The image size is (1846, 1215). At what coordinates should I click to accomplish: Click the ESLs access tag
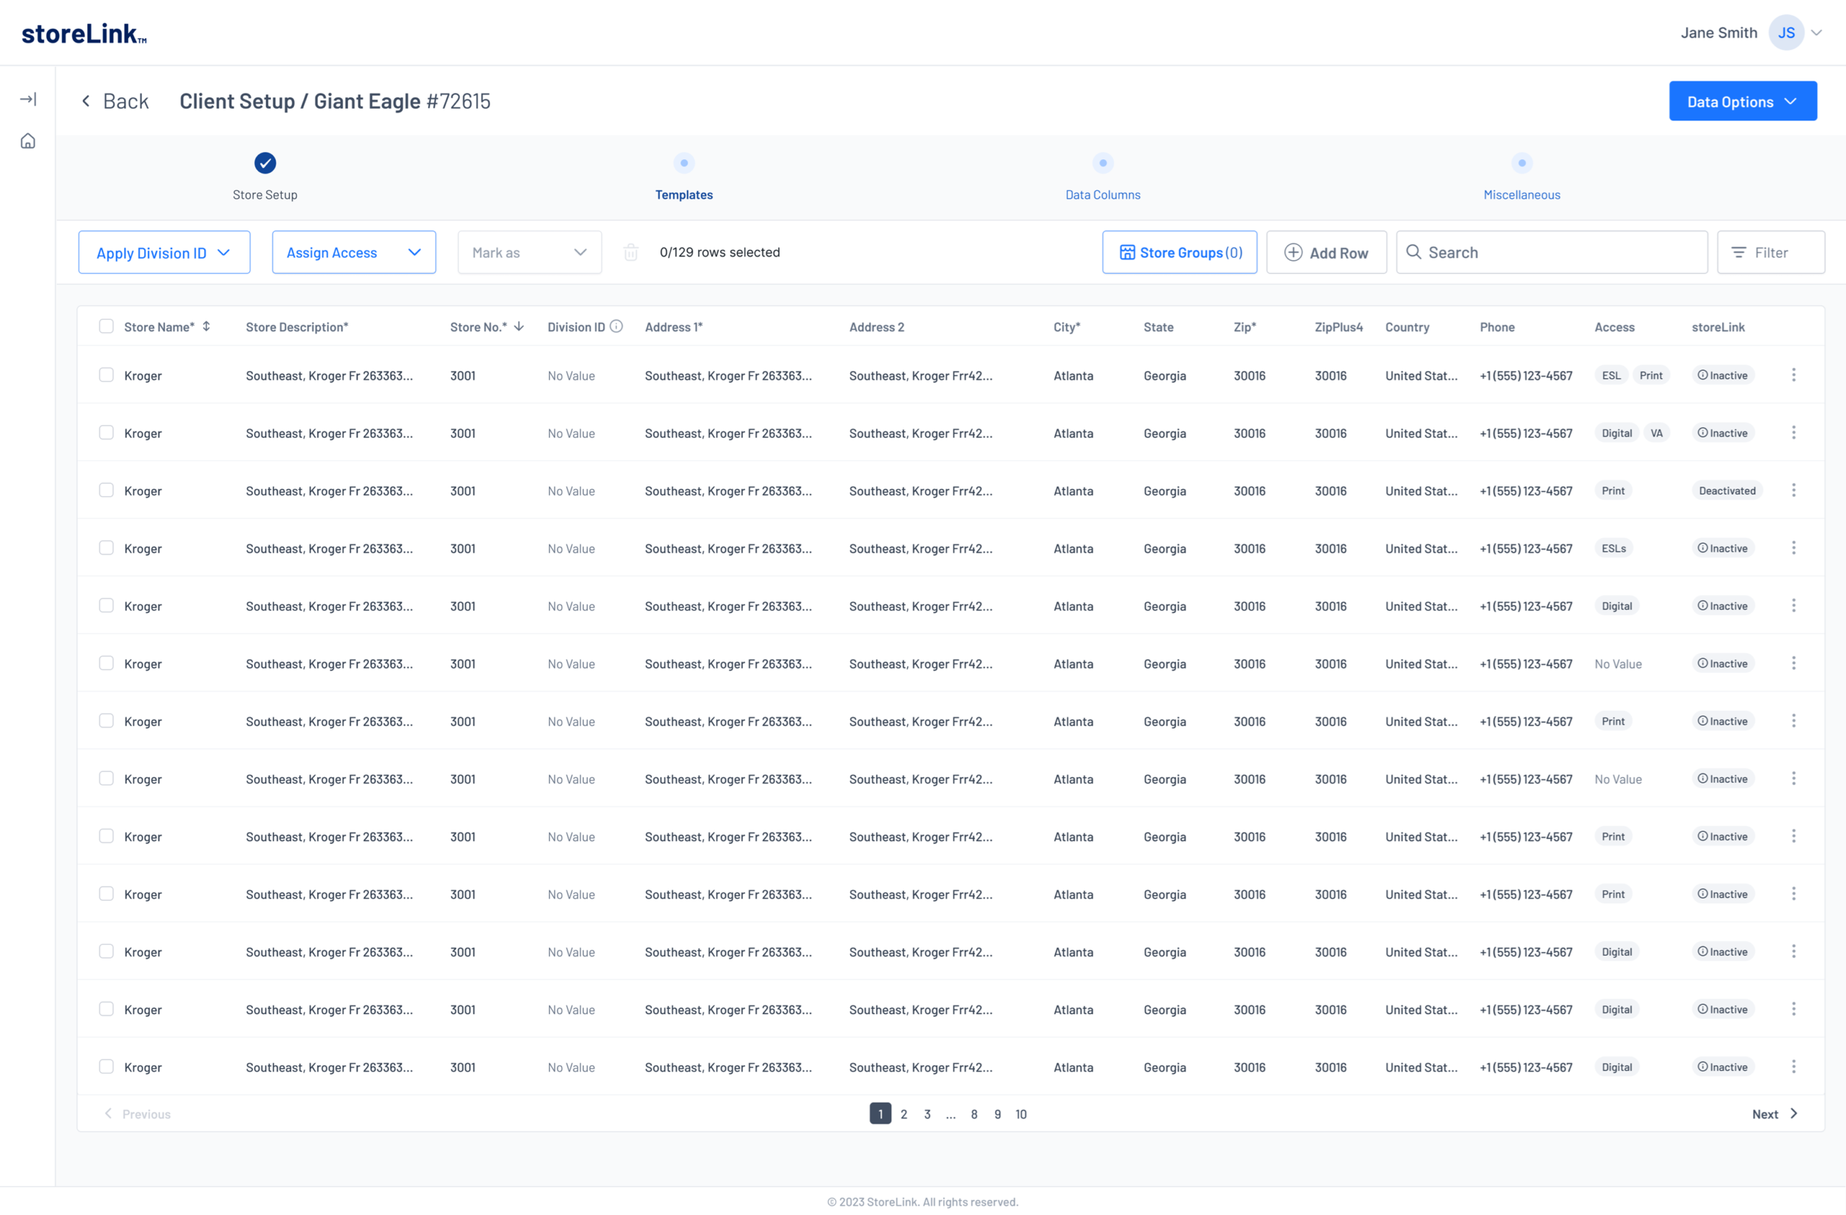[1613, 548]
